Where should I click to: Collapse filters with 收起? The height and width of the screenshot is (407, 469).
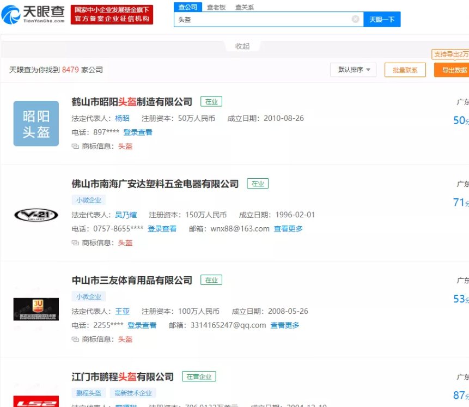click(x=242, y=46)
